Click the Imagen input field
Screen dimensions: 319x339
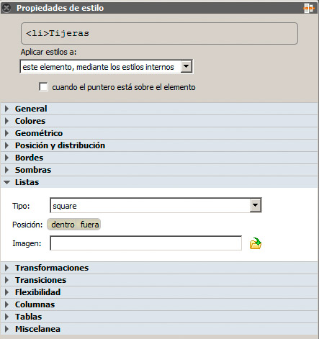click(146, 243)
